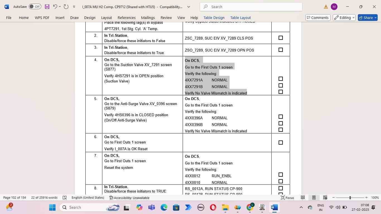Image resolution: width=381 pixels, height=214 pixels.
Task: Click the Comments button
Action: point(318,18)
